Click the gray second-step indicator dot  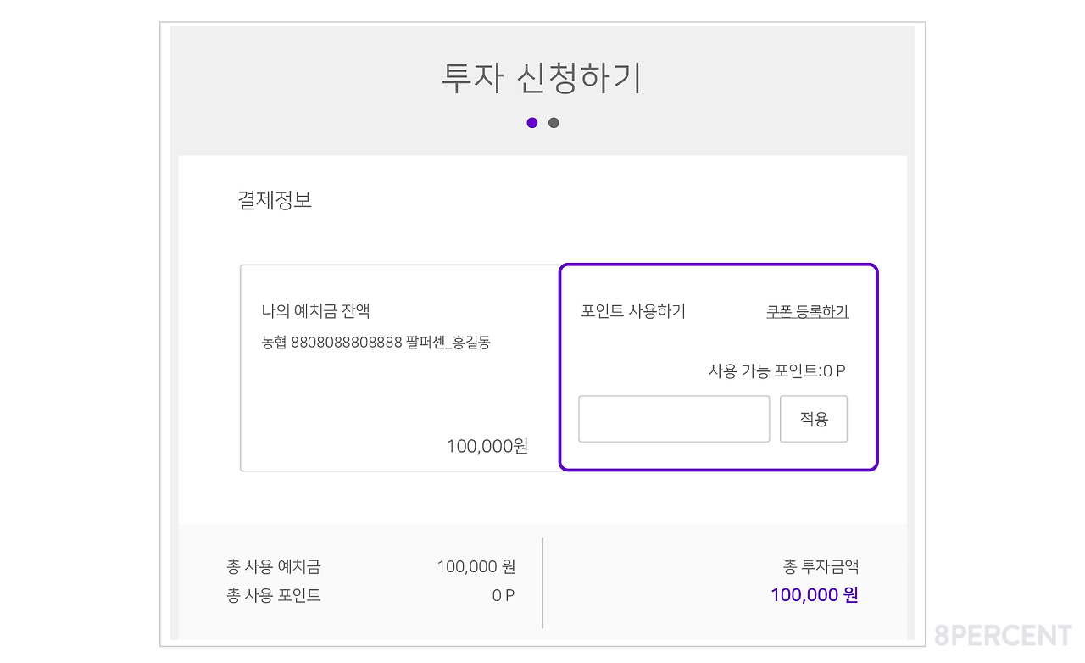(554, 123)
